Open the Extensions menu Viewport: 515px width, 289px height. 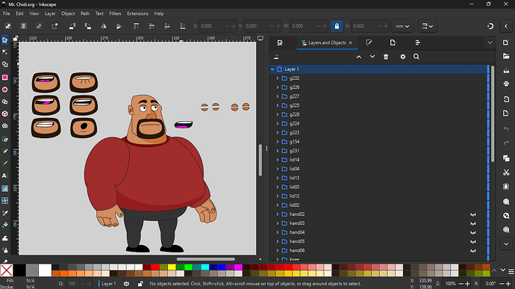tap(137, 13)
